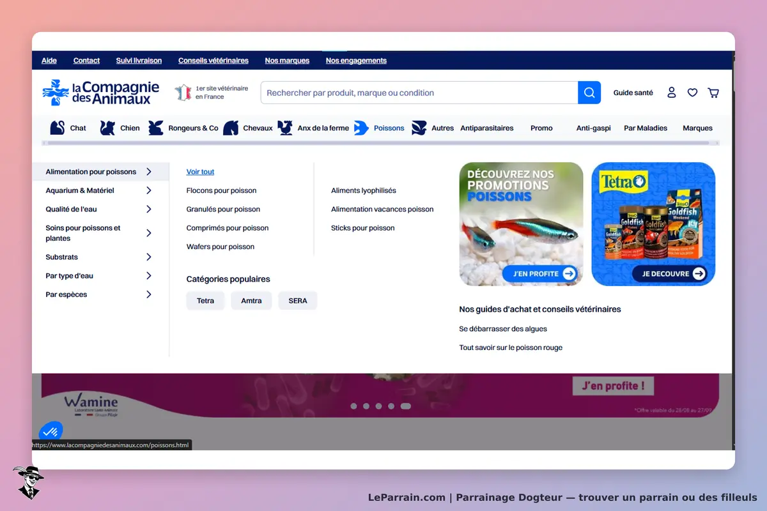
Task: Open the promotions poissons banner image
Action: click(521, 224)
